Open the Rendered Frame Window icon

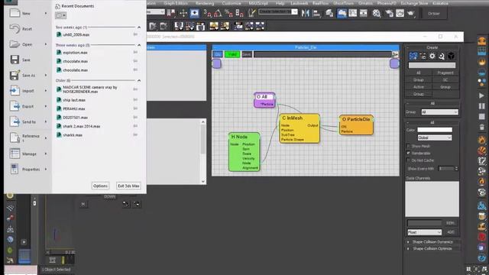click(x=400, y=13)
